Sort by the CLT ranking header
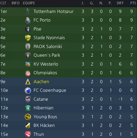This screenshot has width=137, height=138. [x=3, y=3]
